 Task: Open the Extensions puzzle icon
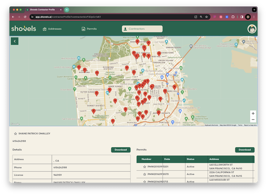click(233, 17)
